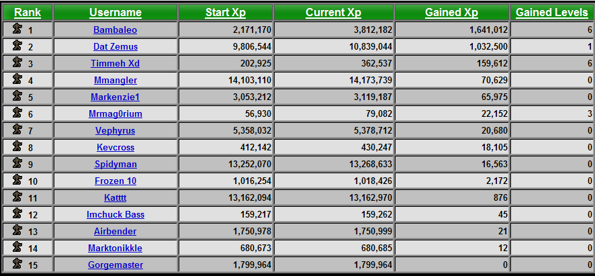Open Spidyman's profile link

(116, 164)
